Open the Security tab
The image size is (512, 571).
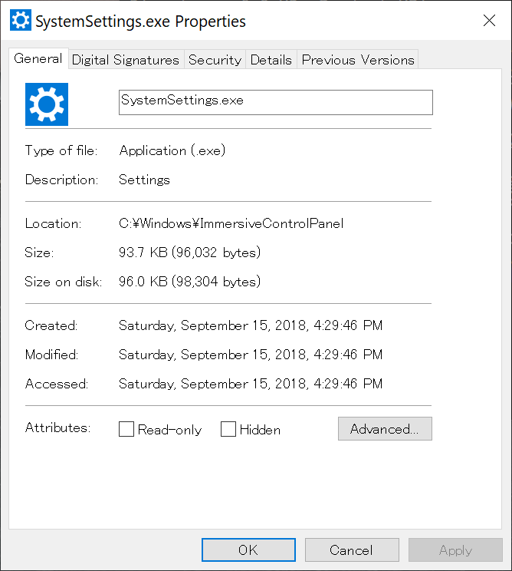[215, 60]
